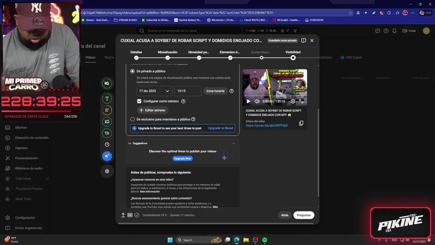Click the Windows Start button

pos(170,240)
